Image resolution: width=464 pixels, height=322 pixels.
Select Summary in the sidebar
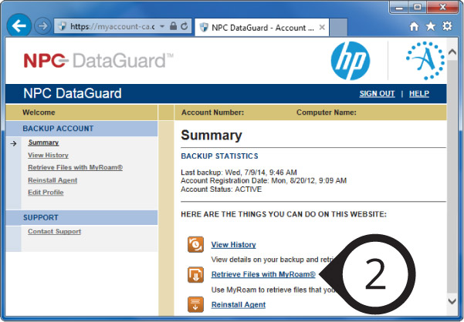point(43,143)
